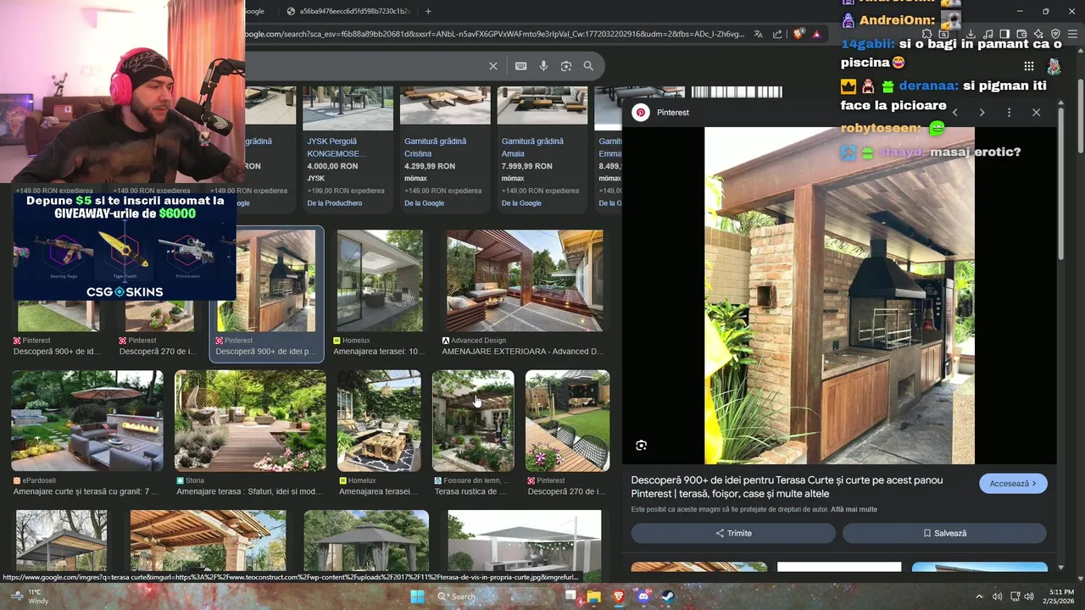Screen dimensions: 1085x610
Task: Open the Brave Rewards triangle icon
Action: (x=816, y=34)
